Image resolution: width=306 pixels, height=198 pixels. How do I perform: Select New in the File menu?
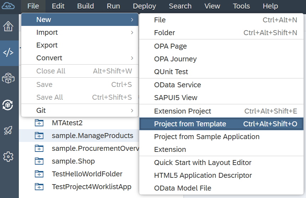pos(80,20)
